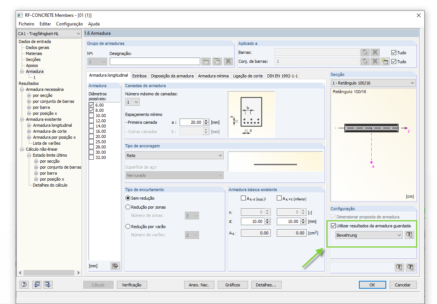The width and height of the screenshot is (437, 304).
Task: Click create new set of members icon
Action: pos(385,61)
